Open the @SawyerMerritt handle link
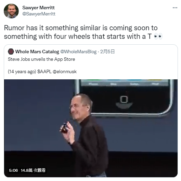This screenshot has width=181, height=181. (39, 14)
